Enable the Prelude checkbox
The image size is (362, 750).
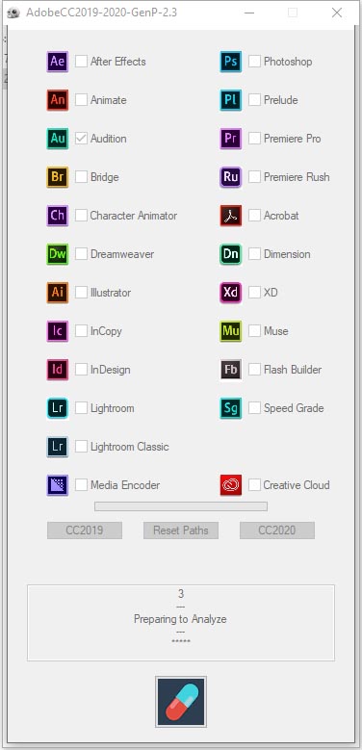(x=255, y=99)
